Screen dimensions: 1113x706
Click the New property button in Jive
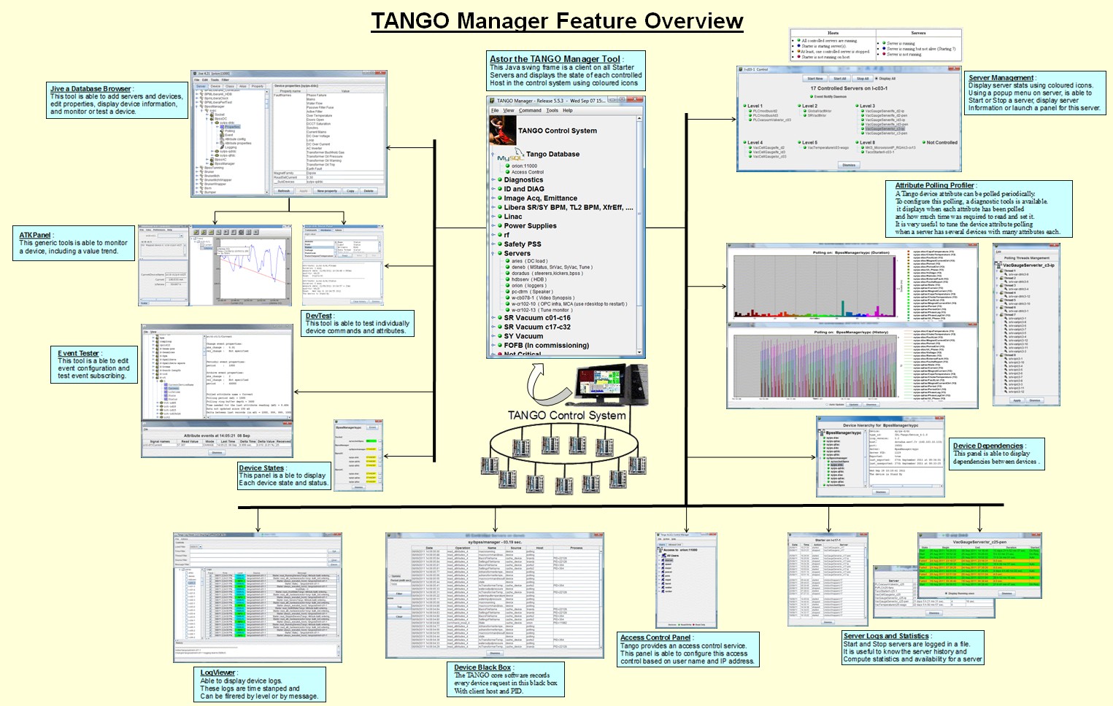pos(327,191)
